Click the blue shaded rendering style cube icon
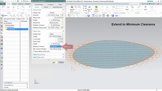 point(112,16)
